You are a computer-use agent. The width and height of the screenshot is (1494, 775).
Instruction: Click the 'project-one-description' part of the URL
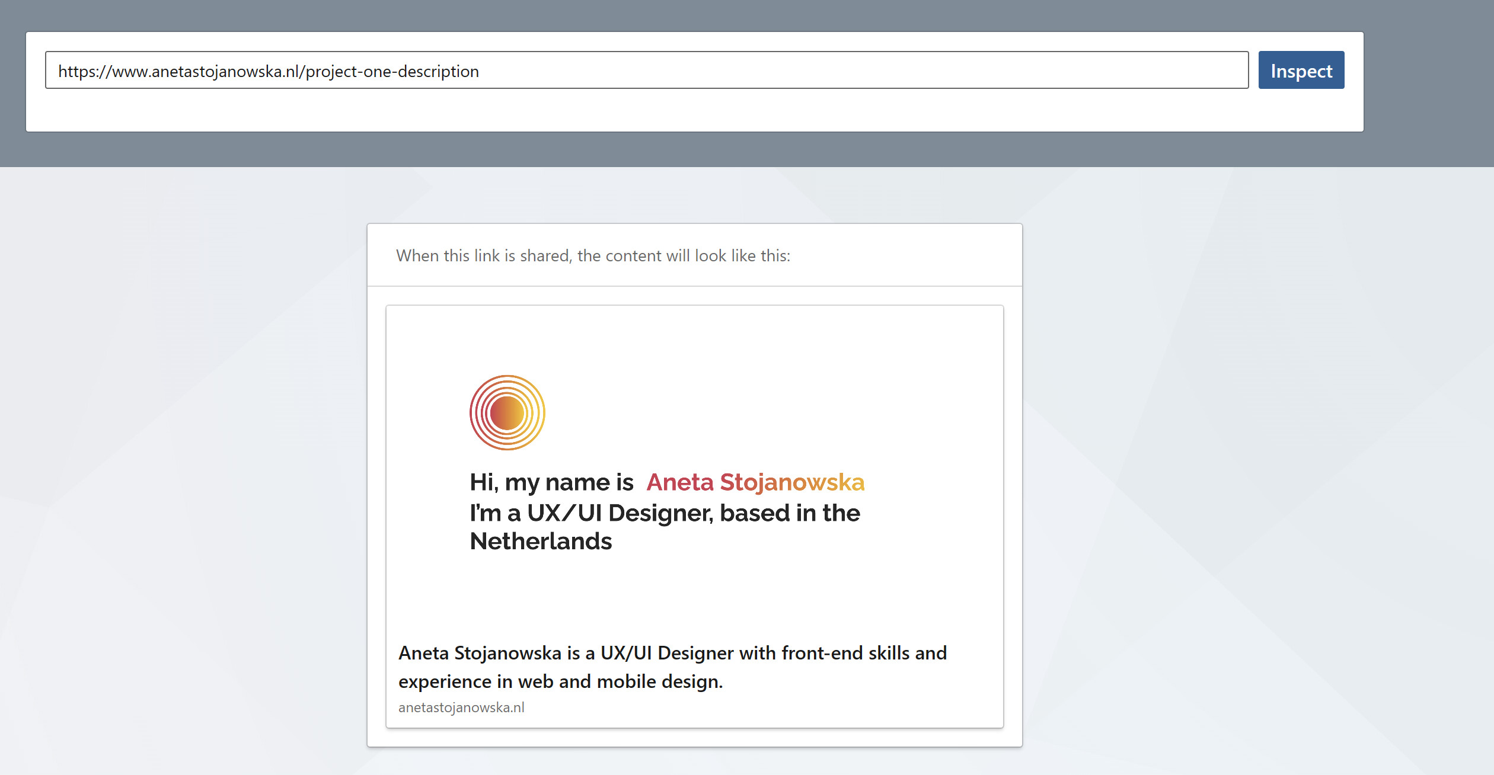(392, 71)
